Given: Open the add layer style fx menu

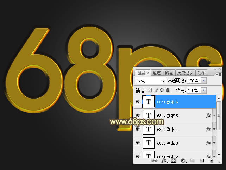Looking at the screenshot, I should (x=164, y=160).
